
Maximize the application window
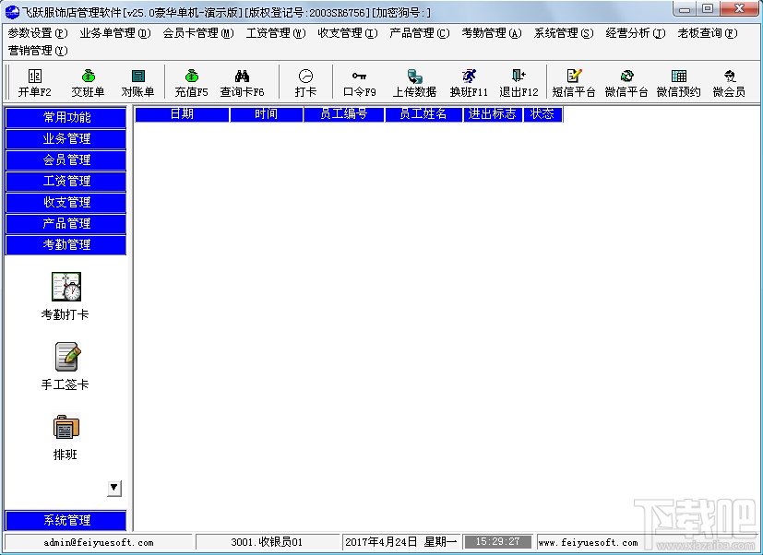(x=708, y=9)
